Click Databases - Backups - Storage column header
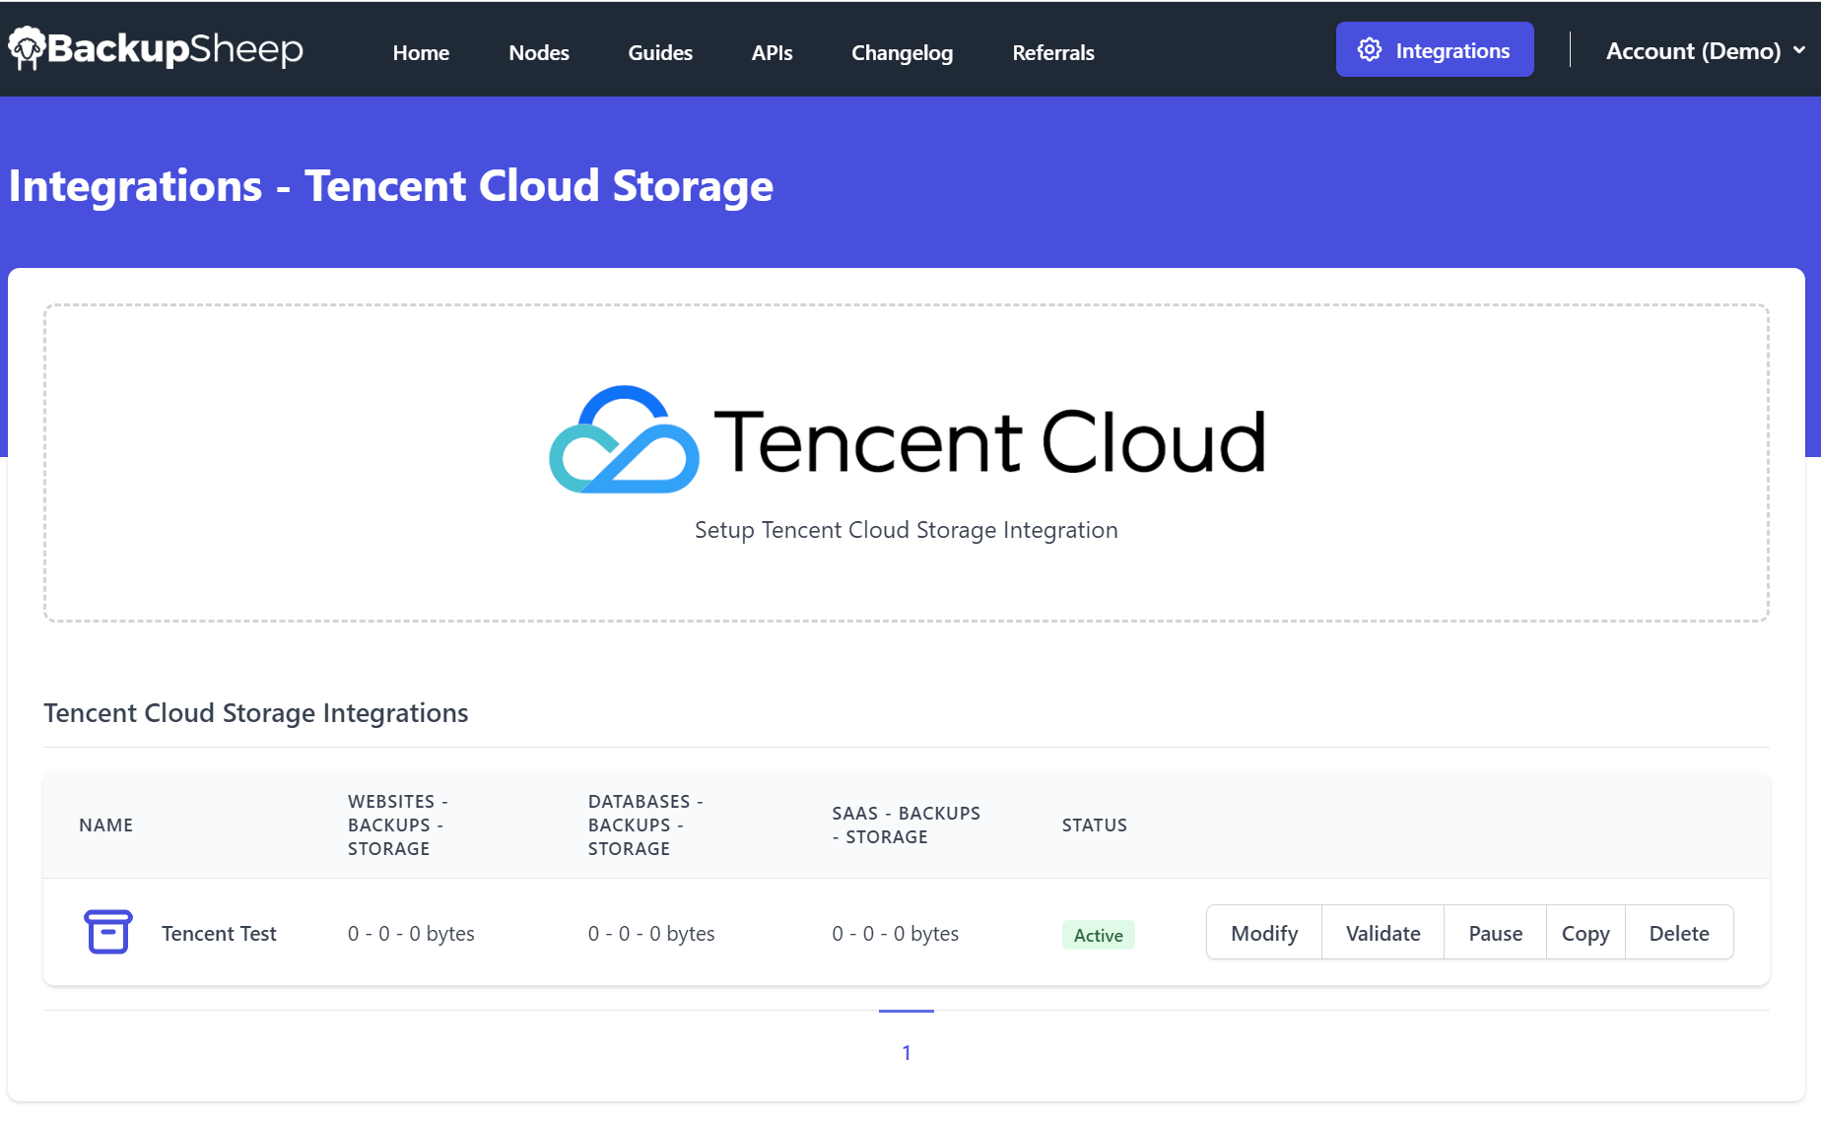The height and width of the screenshot is (1122, 1821). [x=645, y=825]
